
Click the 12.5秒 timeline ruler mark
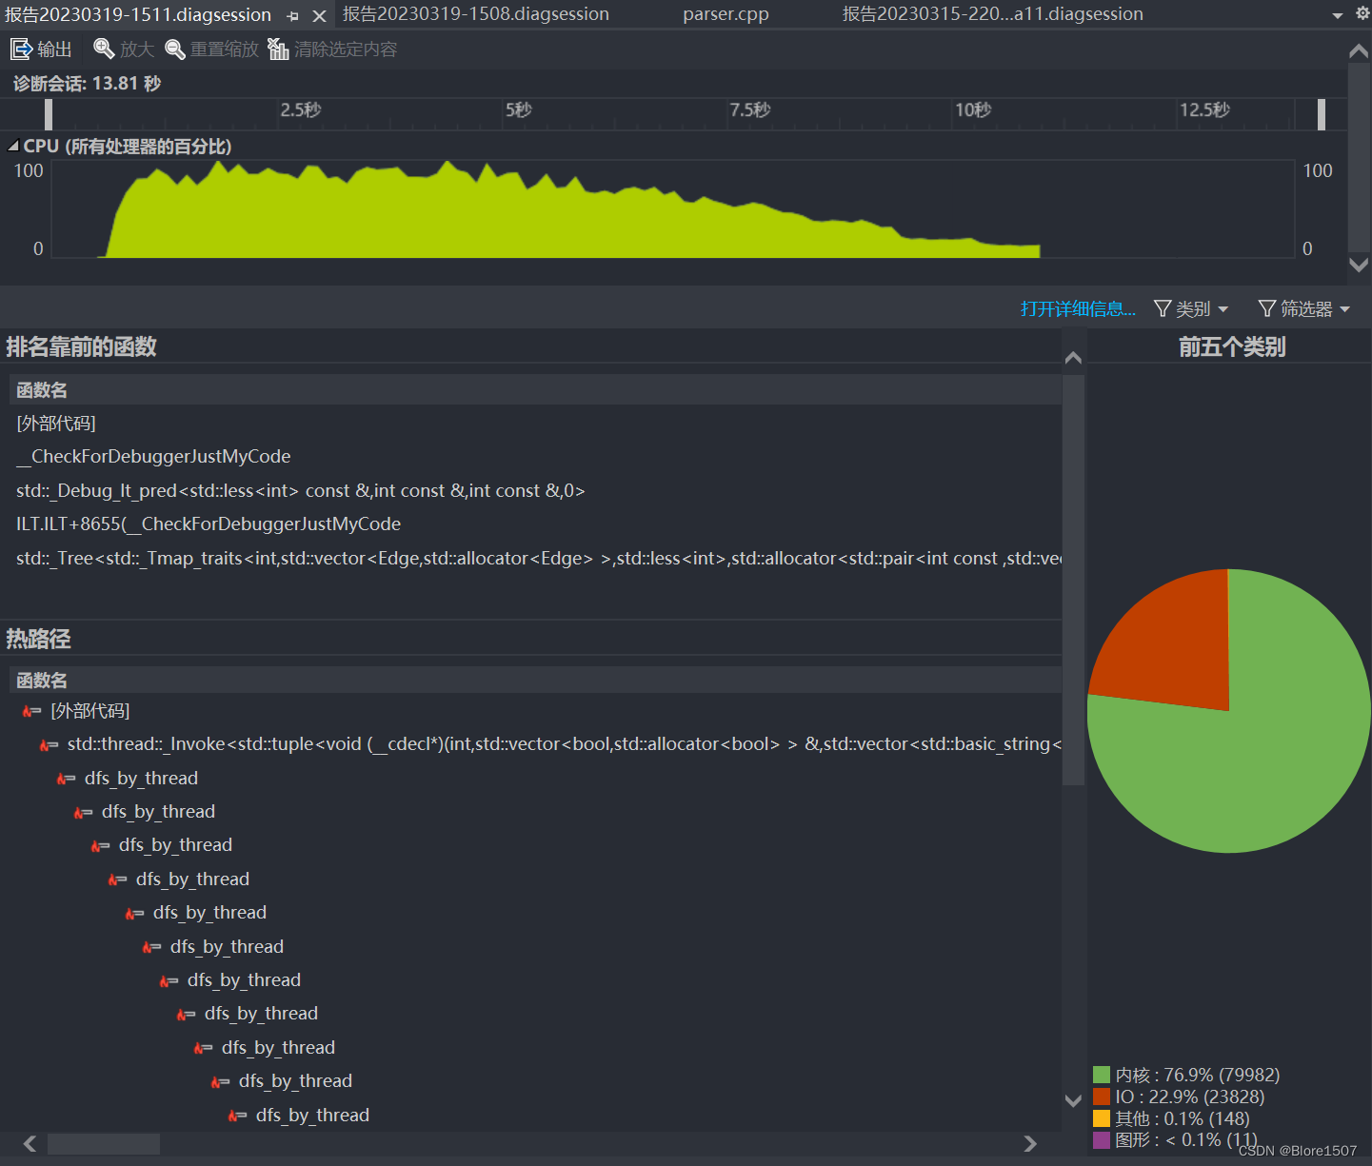[1205, 110]
